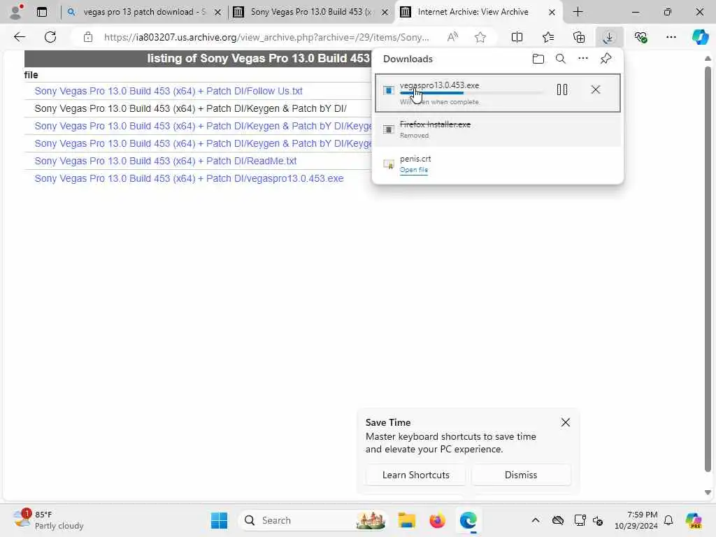Open the Favorites list icon
This screenshot has height=537, width=716.
click(x=548, y=37)
